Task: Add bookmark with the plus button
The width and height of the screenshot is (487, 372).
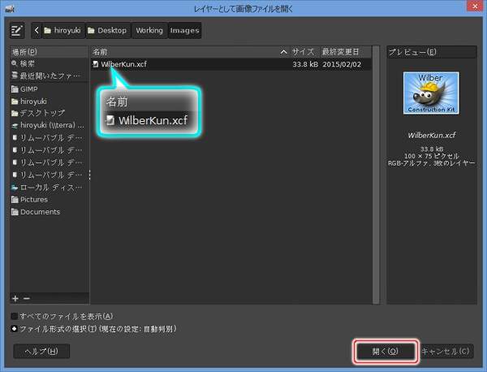Action: [x=15, y=298]
